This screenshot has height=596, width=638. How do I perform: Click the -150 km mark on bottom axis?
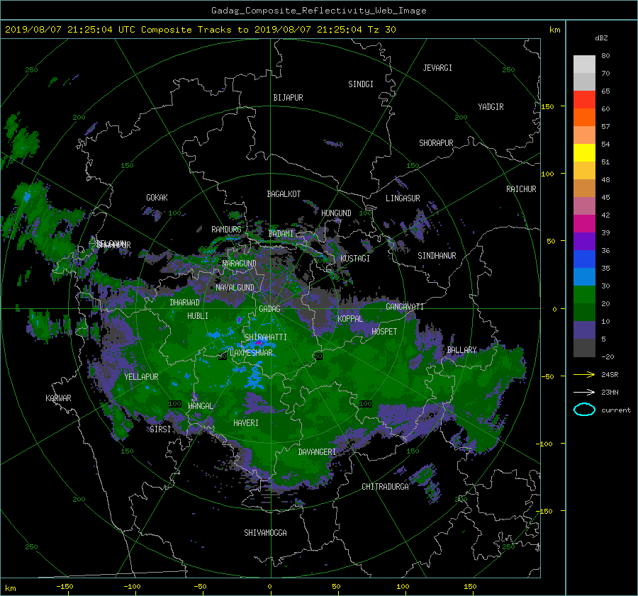(65, 587)
